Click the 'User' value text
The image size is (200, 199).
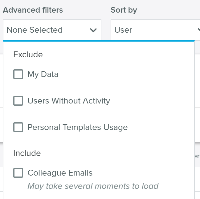[123, 30]
